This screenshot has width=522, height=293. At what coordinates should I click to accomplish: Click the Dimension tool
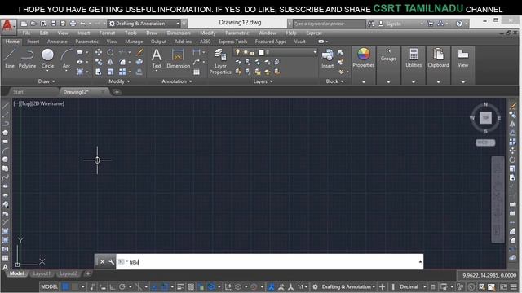178,58
